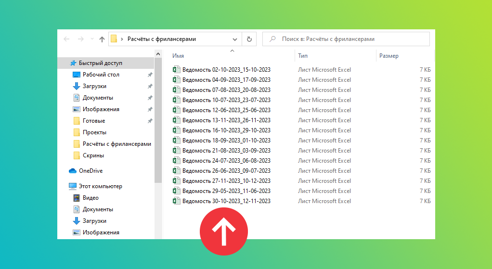Open the Проекты folder

tap(94, 132)
